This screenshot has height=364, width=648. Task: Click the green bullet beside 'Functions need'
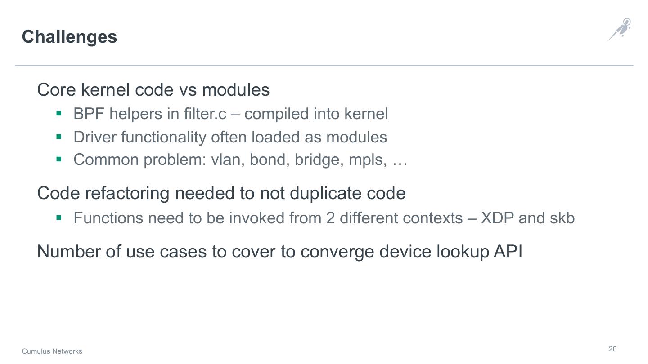tap(58, 218)
